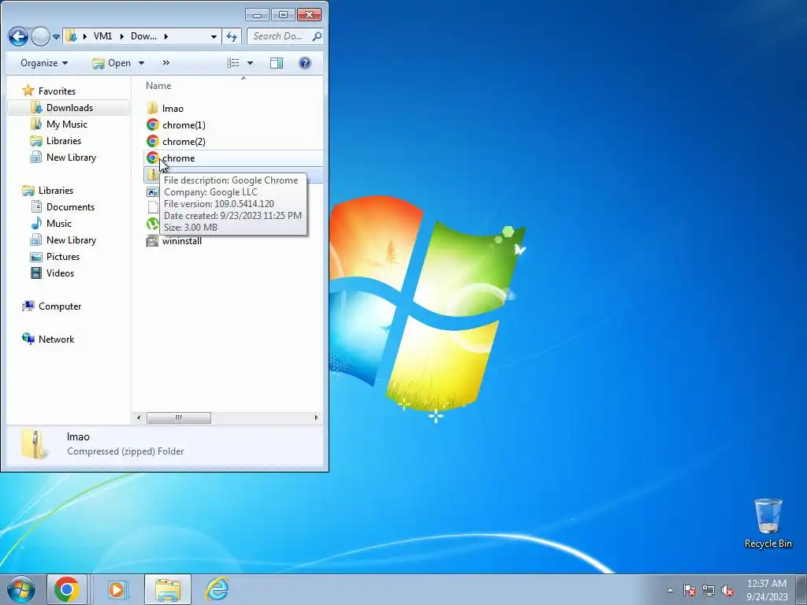Select New Library under Favorites
This screenshot has width=807, height=605.
[x=71, y=157]
